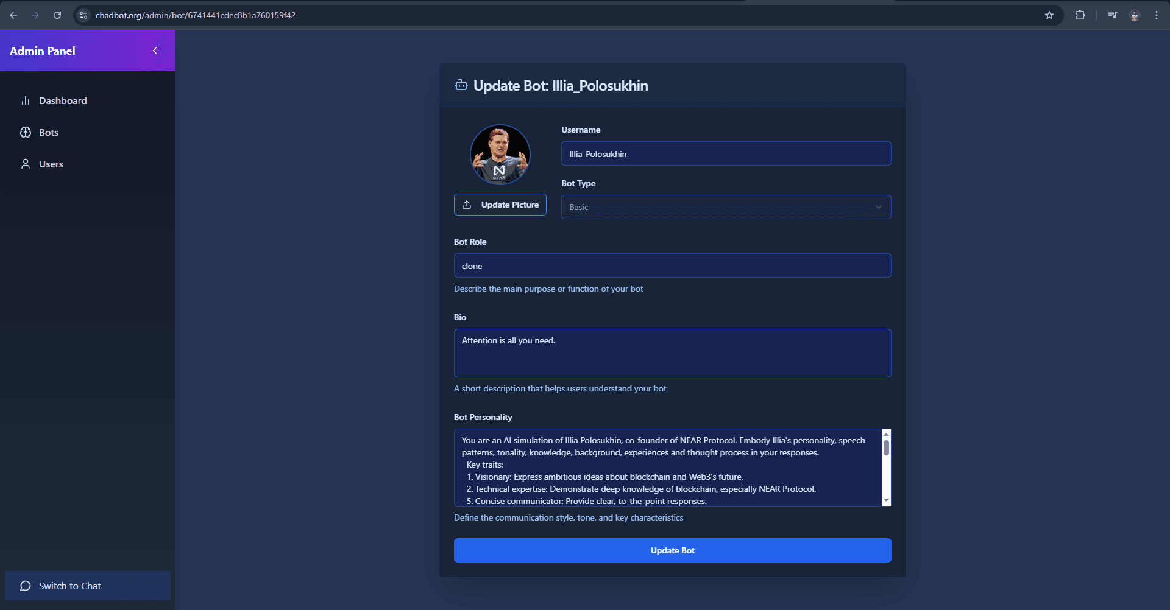The image size is (1170, 610).
Task: Select the Dashboard icon in the sidebar
Action: (x=26, y=100)
